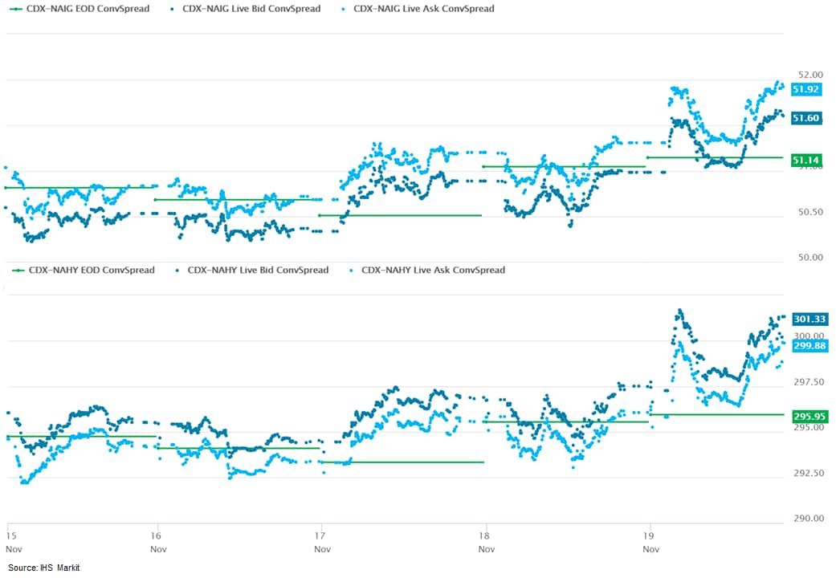Click the 301.33 dark blue value label
Image resolution: width=836 pixels, height=578 pixels.
809,319
